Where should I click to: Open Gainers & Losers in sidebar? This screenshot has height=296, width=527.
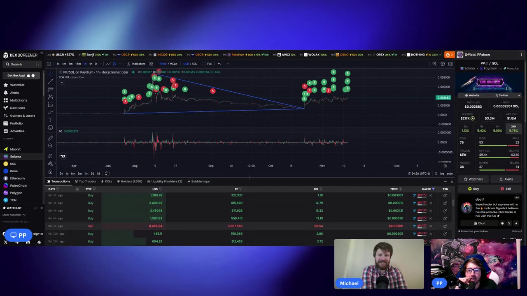19,116
